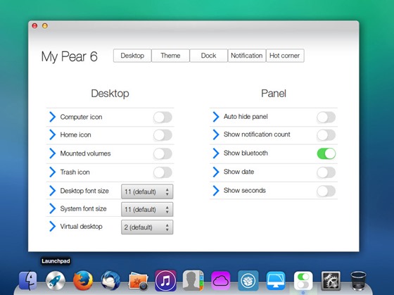Image resolution: width=394 pixels, height=295 pixels.
Task: Open Firefox from the dock
Action: point(83,280)
